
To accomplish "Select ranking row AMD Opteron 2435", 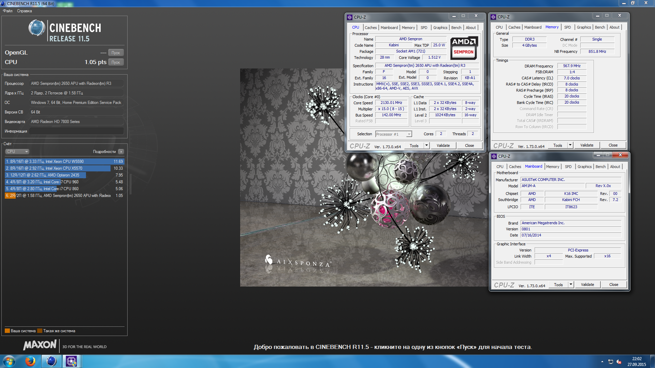I will 64,175.
